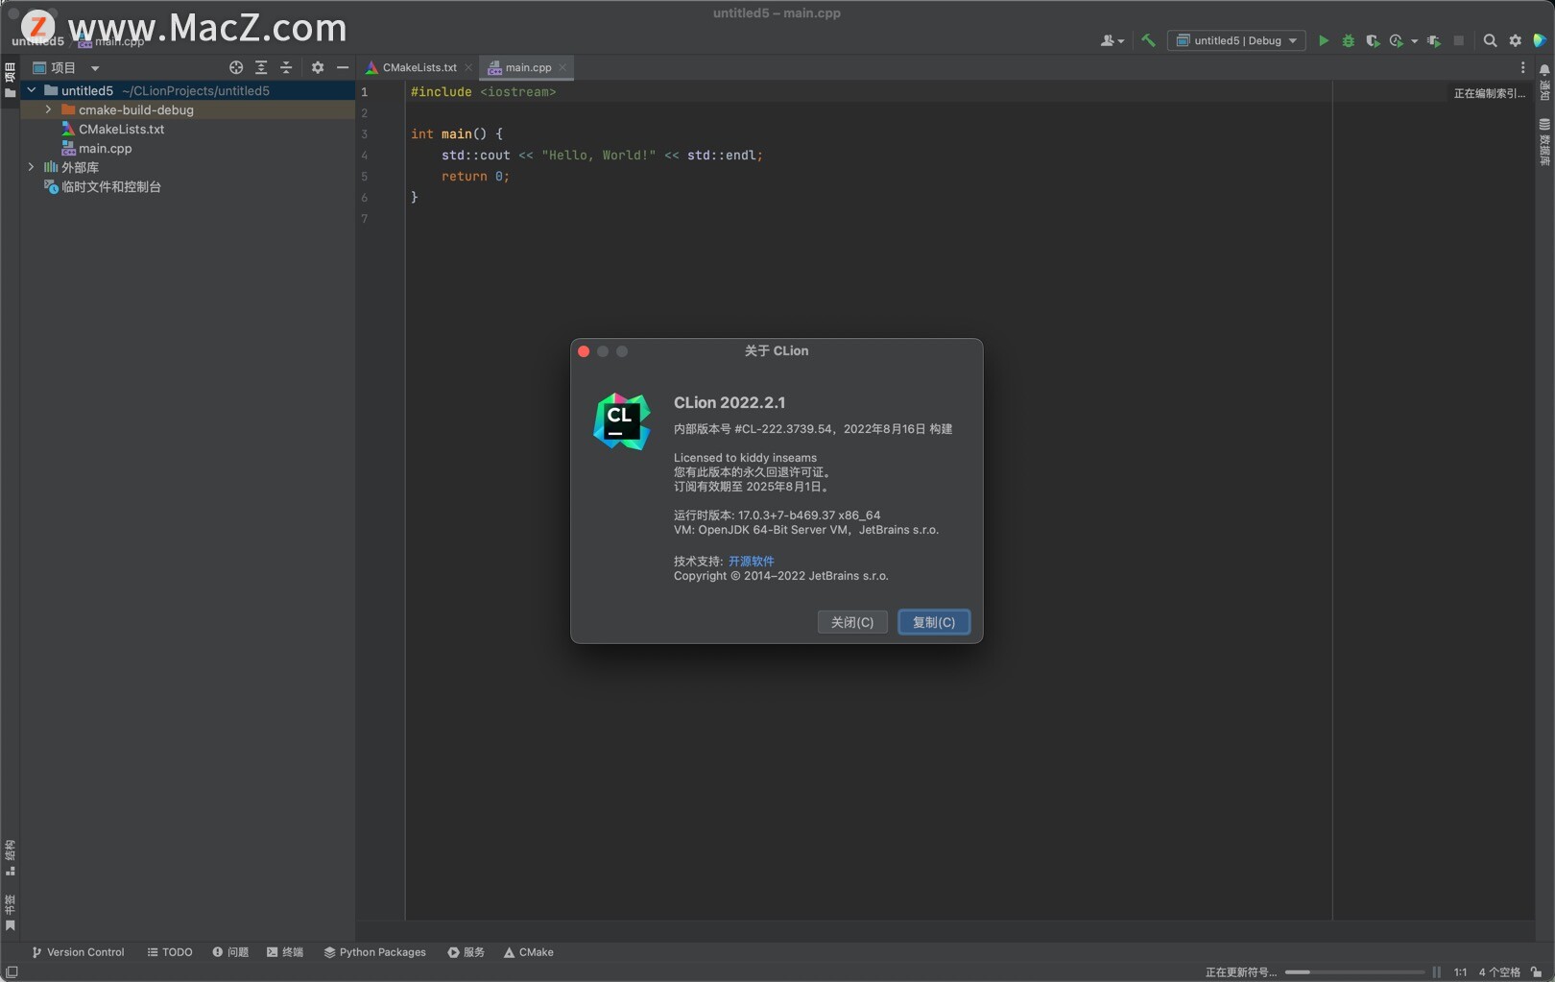
Task: Toggle the 结构 structure tool window button
Action: click(x=11, y=857)
